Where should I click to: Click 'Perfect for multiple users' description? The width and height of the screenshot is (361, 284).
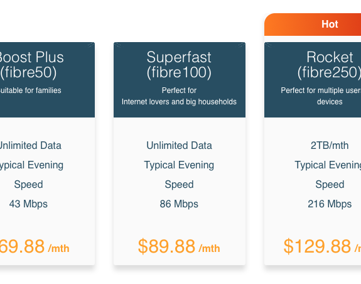pos(321,90)
